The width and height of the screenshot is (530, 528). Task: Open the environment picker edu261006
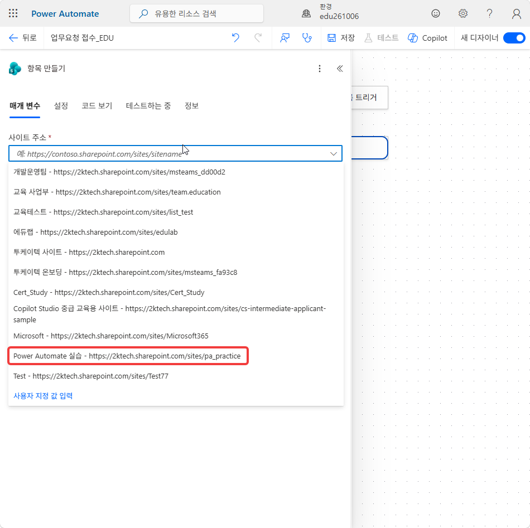click(x=339, y=12)
